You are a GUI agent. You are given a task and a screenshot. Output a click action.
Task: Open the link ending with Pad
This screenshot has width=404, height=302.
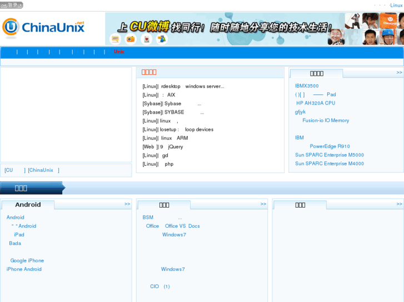316,95
